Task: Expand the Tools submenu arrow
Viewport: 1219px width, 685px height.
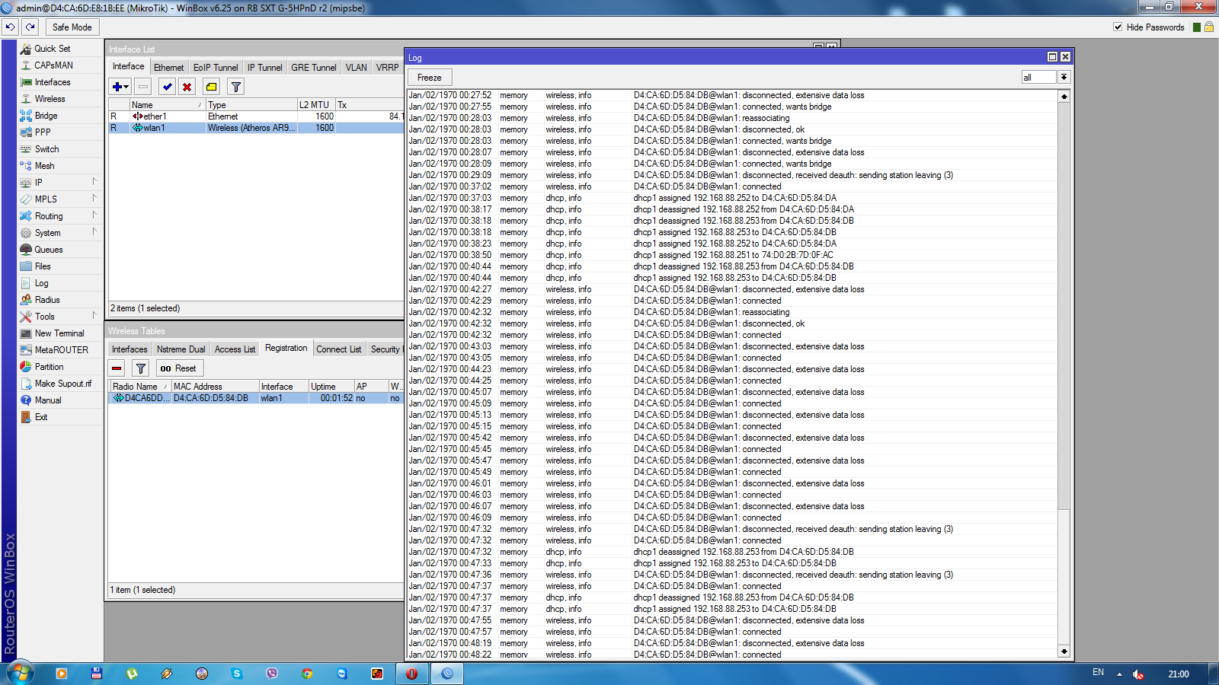Action: tap(94, 316)
